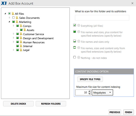Open Specify File Types dialog
This screenshot has width=136, height=116.
tap(90, 79)
